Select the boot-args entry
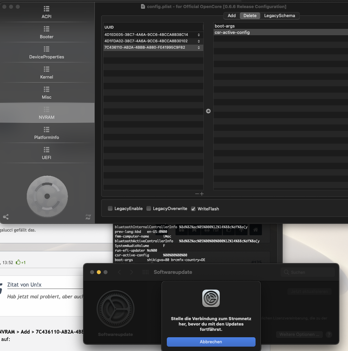Viewport: 348px width, 351px height. [x=281, y=26]
